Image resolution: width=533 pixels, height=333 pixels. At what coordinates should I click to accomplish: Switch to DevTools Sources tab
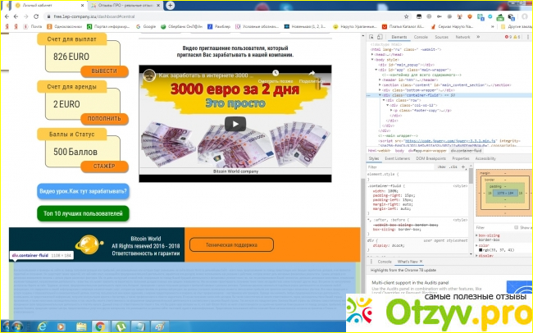442,37
